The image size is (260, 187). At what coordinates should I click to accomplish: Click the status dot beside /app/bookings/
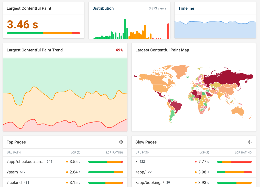(x=195, y=182)
